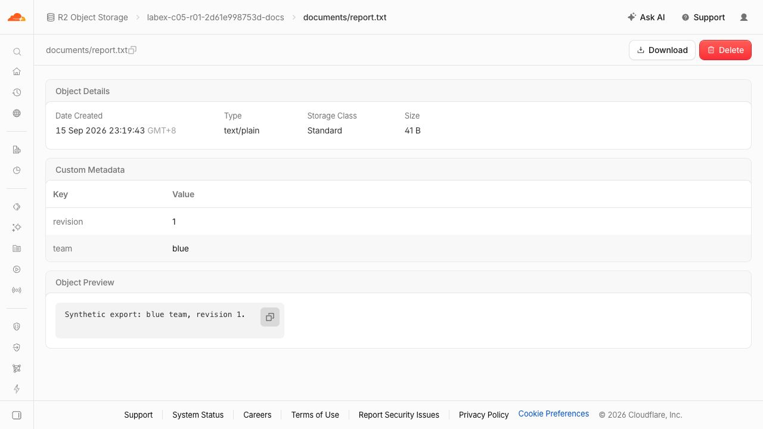763x429 pixels.
Task: Open Cookie Preferences
Action: coord(554,414)
